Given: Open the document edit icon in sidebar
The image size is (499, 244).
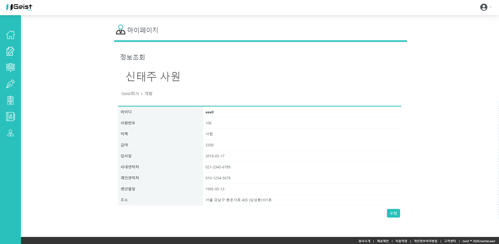Looking at the screenshot, I should pyautogui.click(x=10, y=51).
